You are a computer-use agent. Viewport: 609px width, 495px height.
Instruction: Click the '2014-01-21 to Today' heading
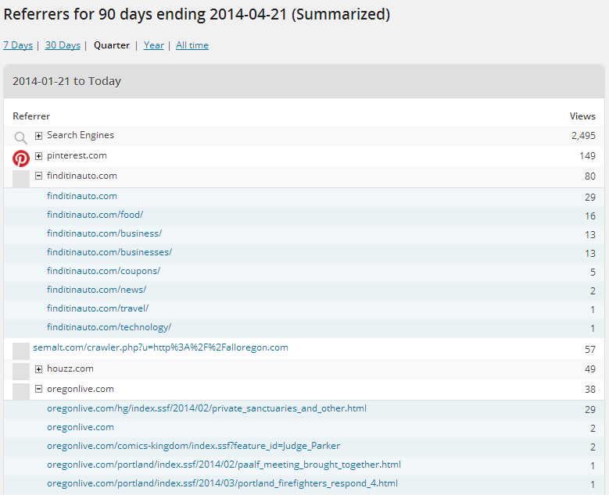coord(66,81)
